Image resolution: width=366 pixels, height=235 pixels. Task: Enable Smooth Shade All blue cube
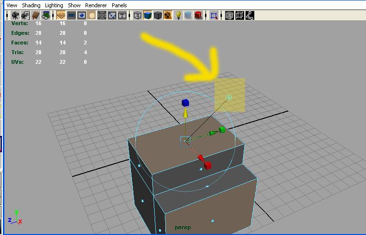pyautogui.click(x=148, y=15)
